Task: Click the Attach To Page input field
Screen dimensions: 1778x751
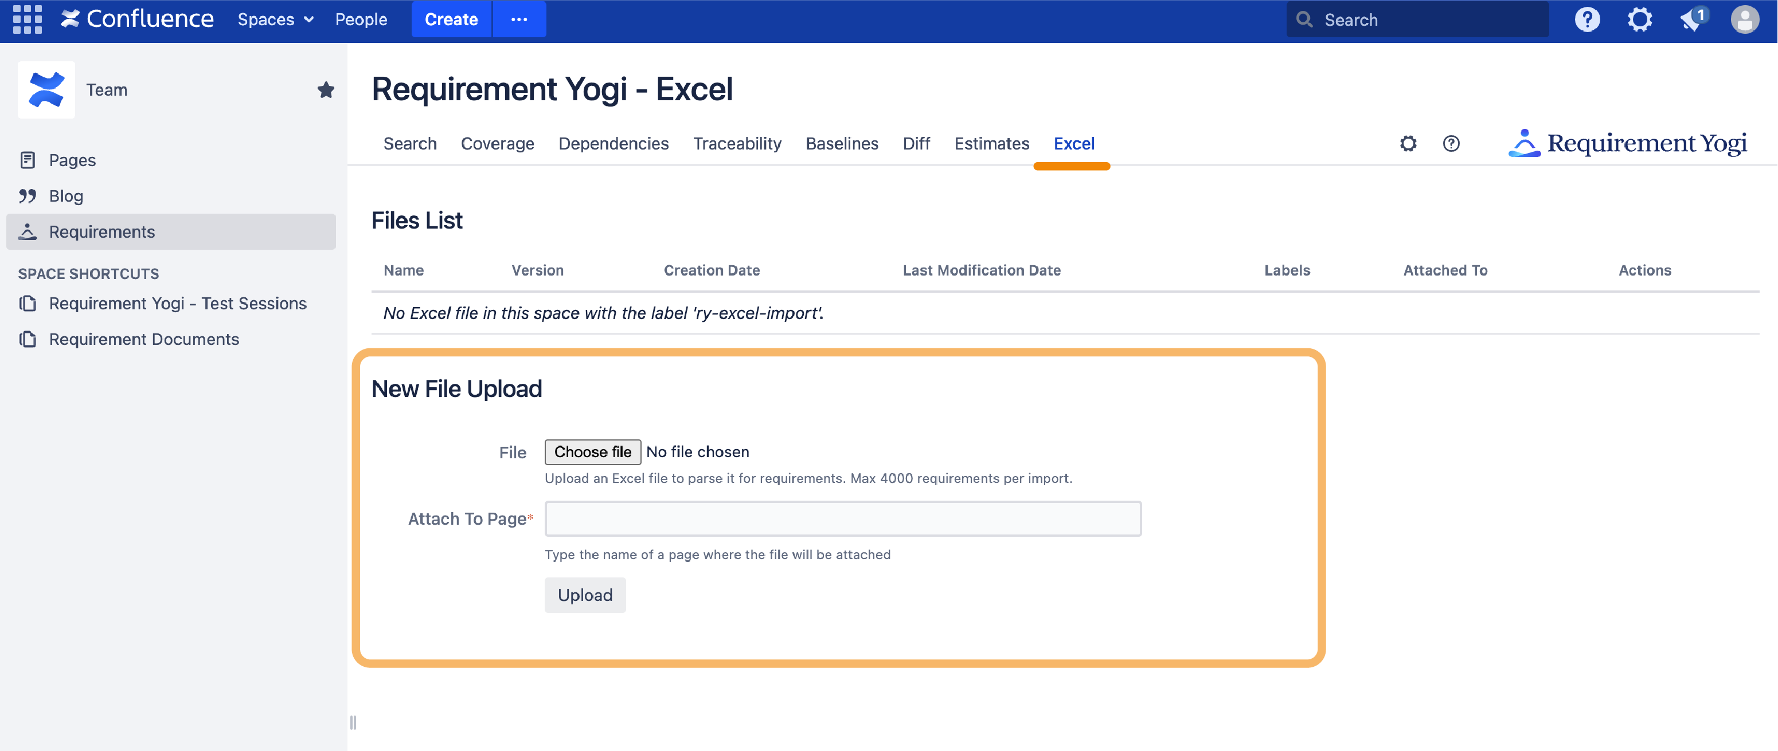Action: (x=842, y=518)
